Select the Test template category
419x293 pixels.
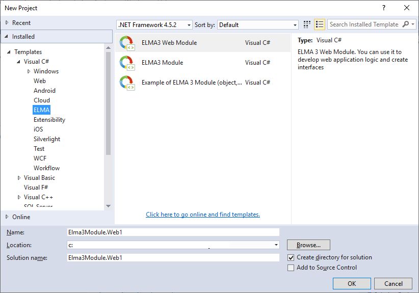[x=39, y=148]
